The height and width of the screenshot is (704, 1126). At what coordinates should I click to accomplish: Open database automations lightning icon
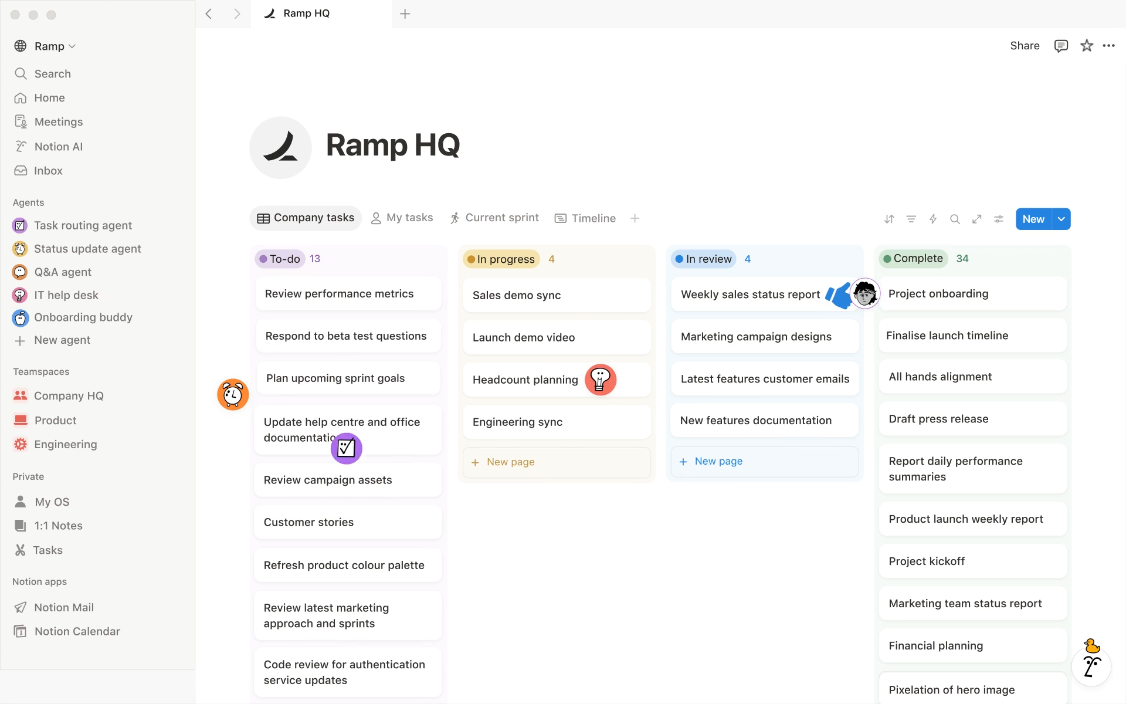click(933, 219)
